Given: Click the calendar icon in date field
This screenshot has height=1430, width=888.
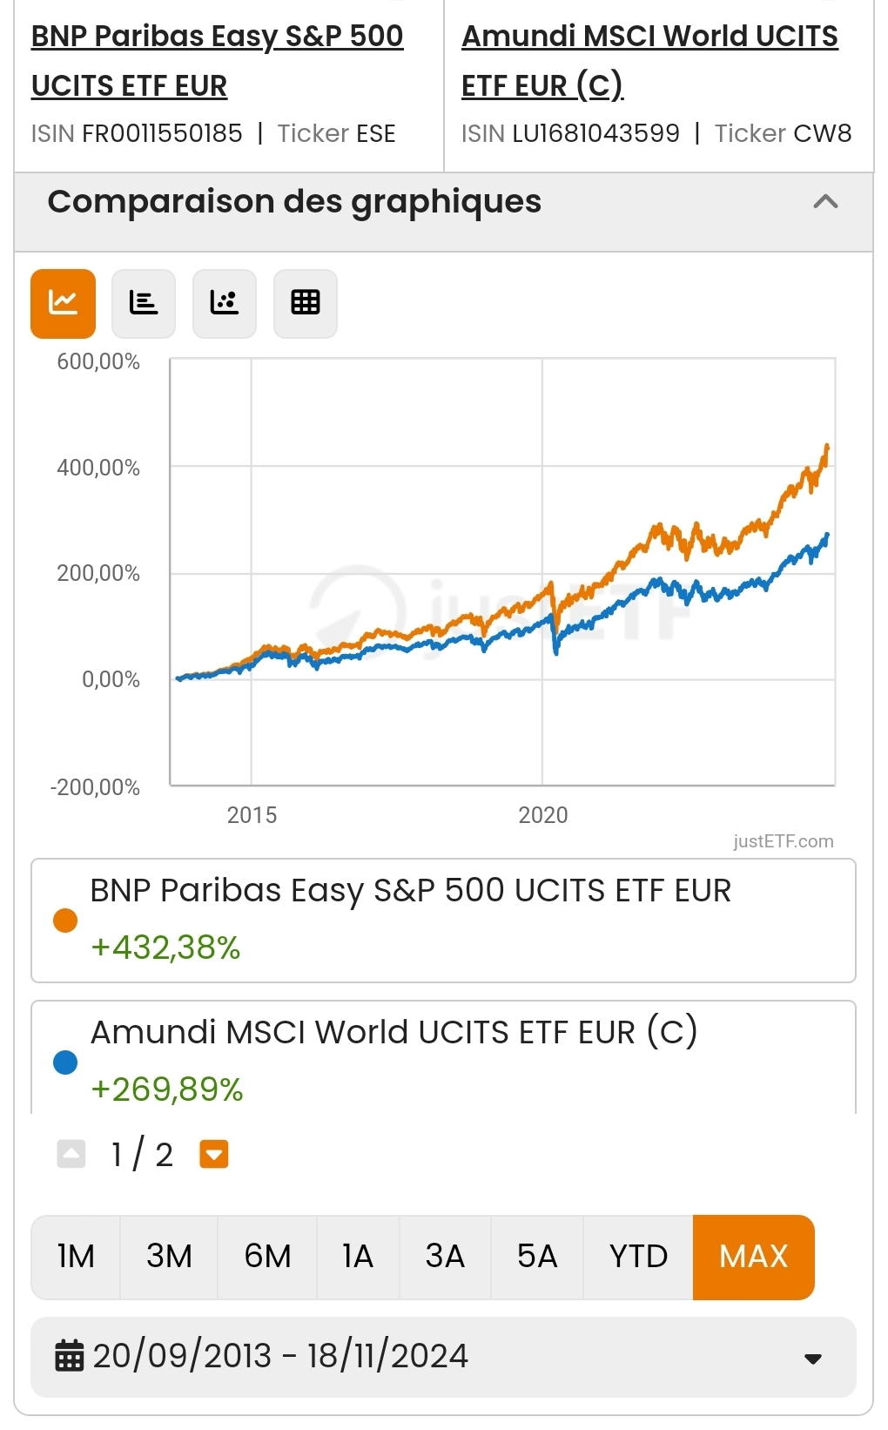Looking at the screenshot, I should coord(70,1356).
